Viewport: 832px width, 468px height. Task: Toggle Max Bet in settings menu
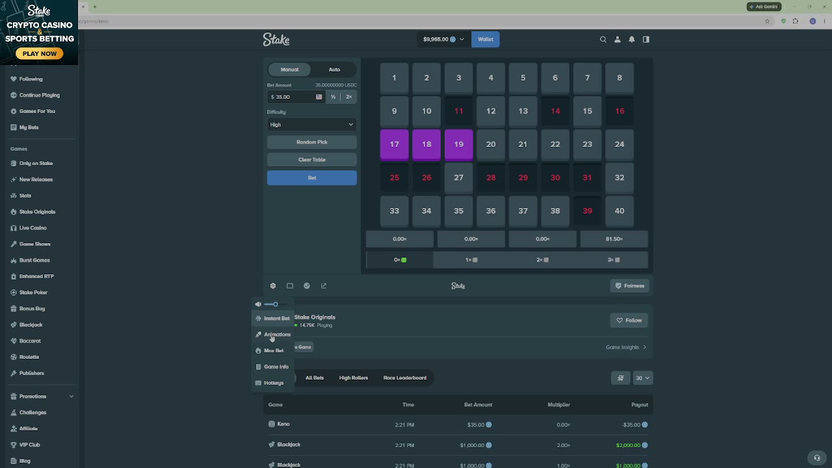272,350
